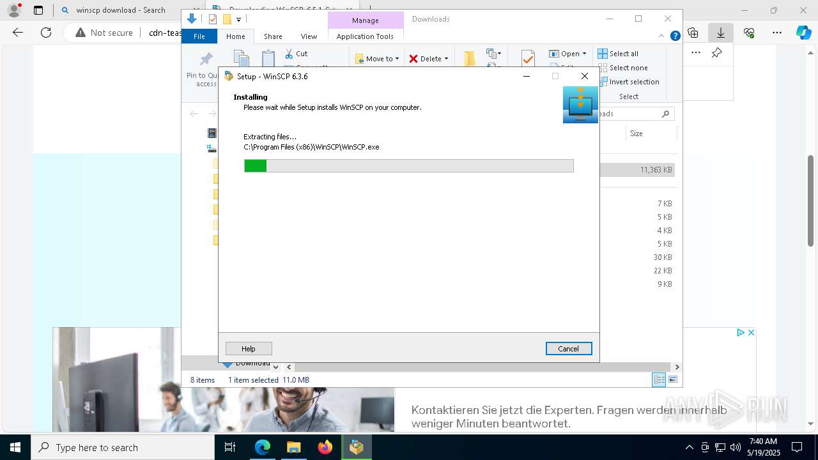Click Explorer quick access down-arrow icon

point(192,19)
